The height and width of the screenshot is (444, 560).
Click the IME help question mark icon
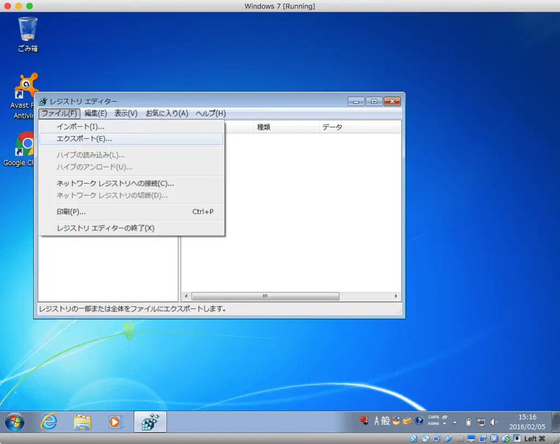tap(419, 421)
